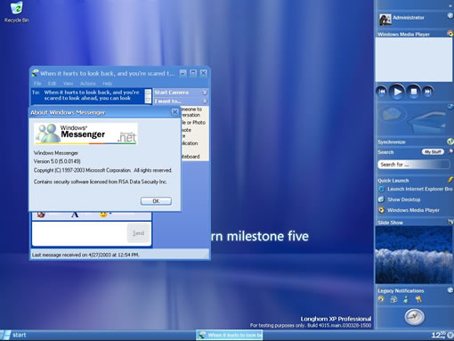454x341 pixels.
Task: Select the Messenger conversation taskbar button
Action: tap(230, 335)
